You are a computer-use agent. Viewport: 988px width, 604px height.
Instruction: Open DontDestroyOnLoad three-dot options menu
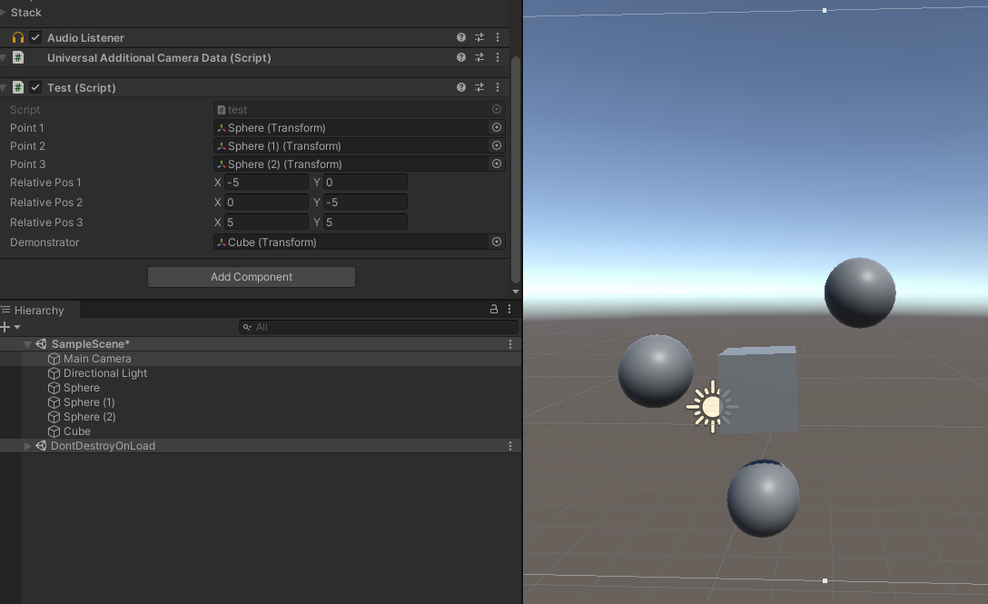(510, 446)
